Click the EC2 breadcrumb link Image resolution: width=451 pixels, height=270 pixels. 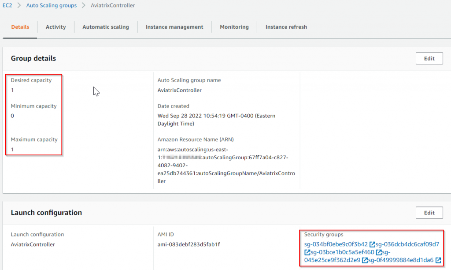click(7, 5)
